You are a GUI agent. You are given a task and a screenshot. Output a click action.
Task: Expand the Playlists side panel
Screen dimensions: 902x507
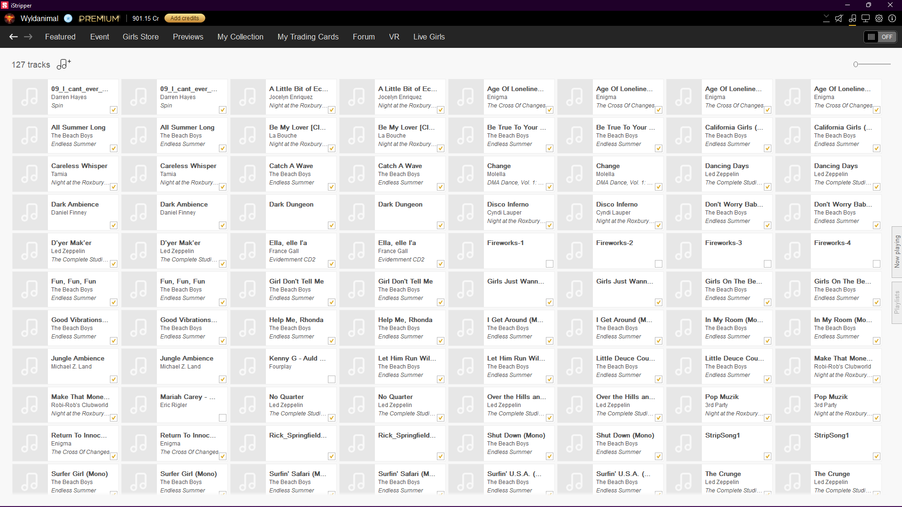pyautogui.click(x=897, y=303)
